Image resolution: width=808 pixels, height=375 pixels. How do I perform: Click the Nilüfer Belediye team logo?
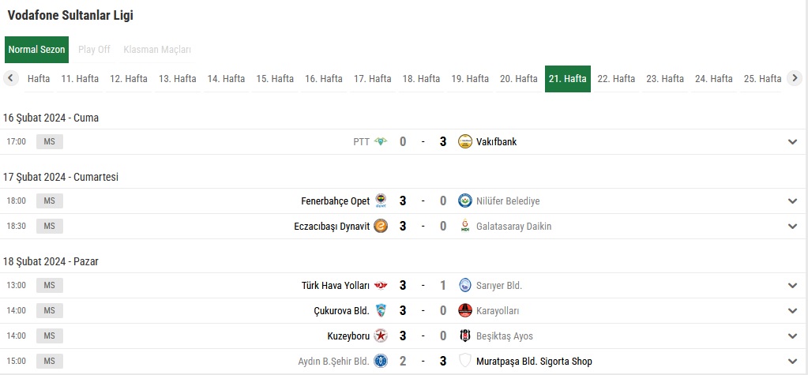click(x=464, y=201)
